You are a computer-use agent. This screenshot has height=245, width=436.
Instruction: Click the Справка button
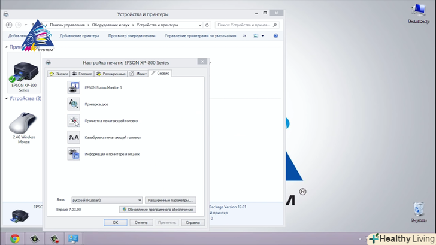point(193,222)
